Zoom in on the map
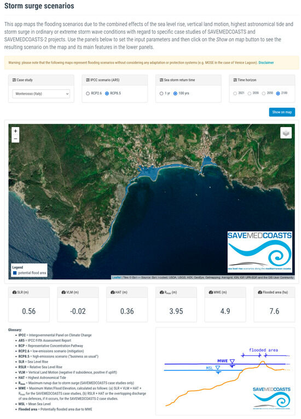 click(15, 131)
